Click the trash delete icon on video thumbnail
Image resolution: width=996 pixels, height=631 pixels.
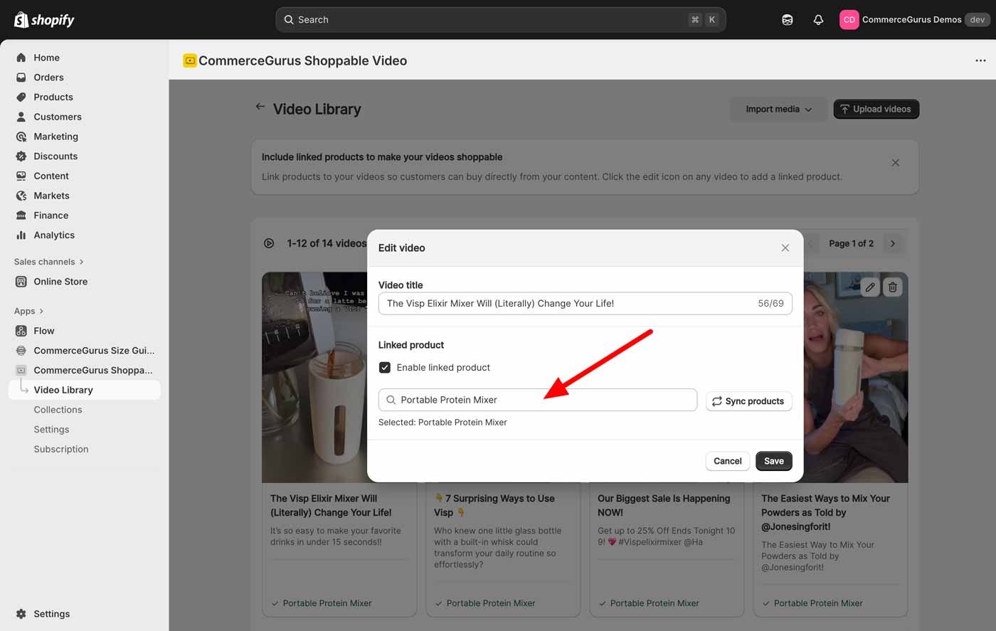893,287
